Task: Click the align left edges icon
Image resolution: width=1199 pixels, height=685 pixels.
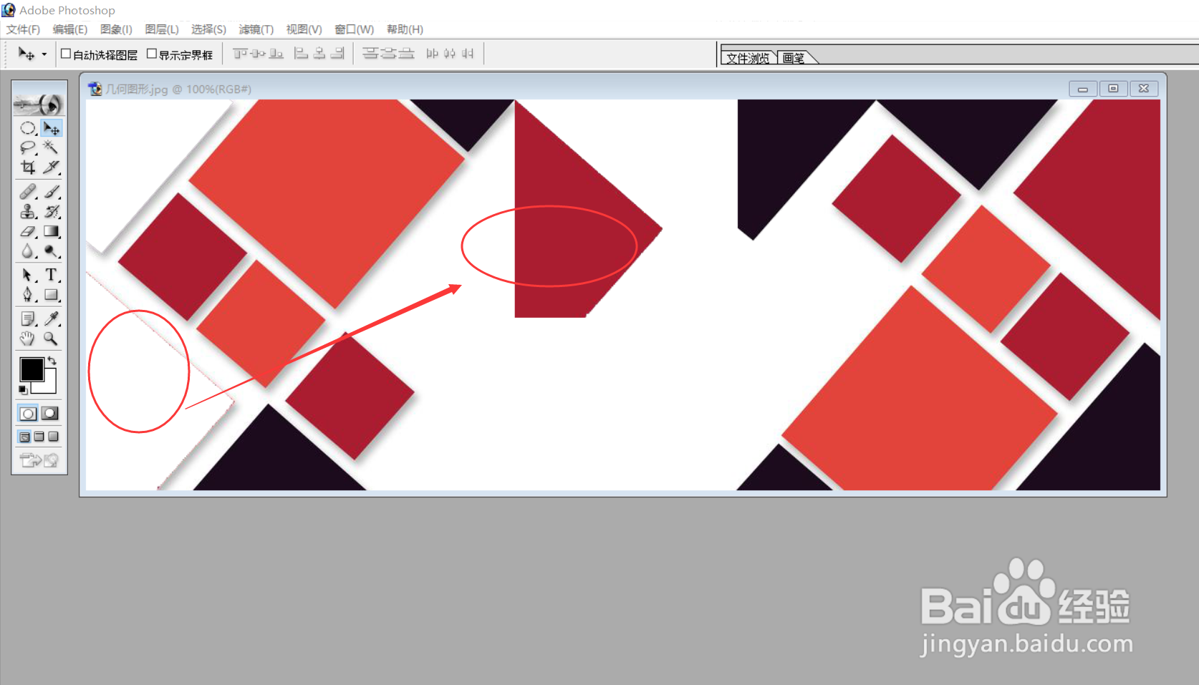Action: click(x=302, y=54)
